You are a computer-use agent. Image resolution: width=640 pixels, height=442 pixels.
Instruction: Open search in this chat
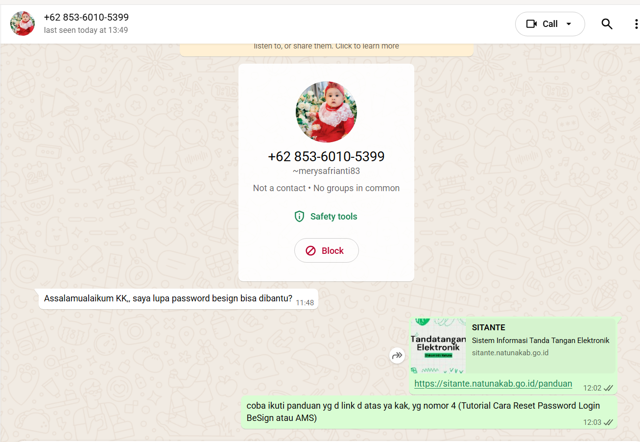[x=607, y=24]
